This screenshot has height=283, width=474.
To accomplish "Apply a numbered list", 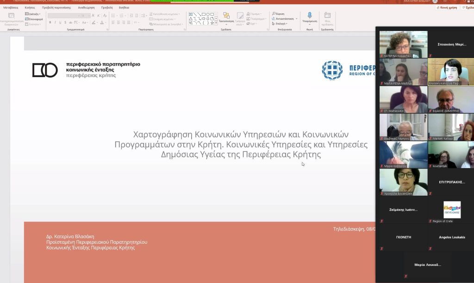I will point(122,15).
